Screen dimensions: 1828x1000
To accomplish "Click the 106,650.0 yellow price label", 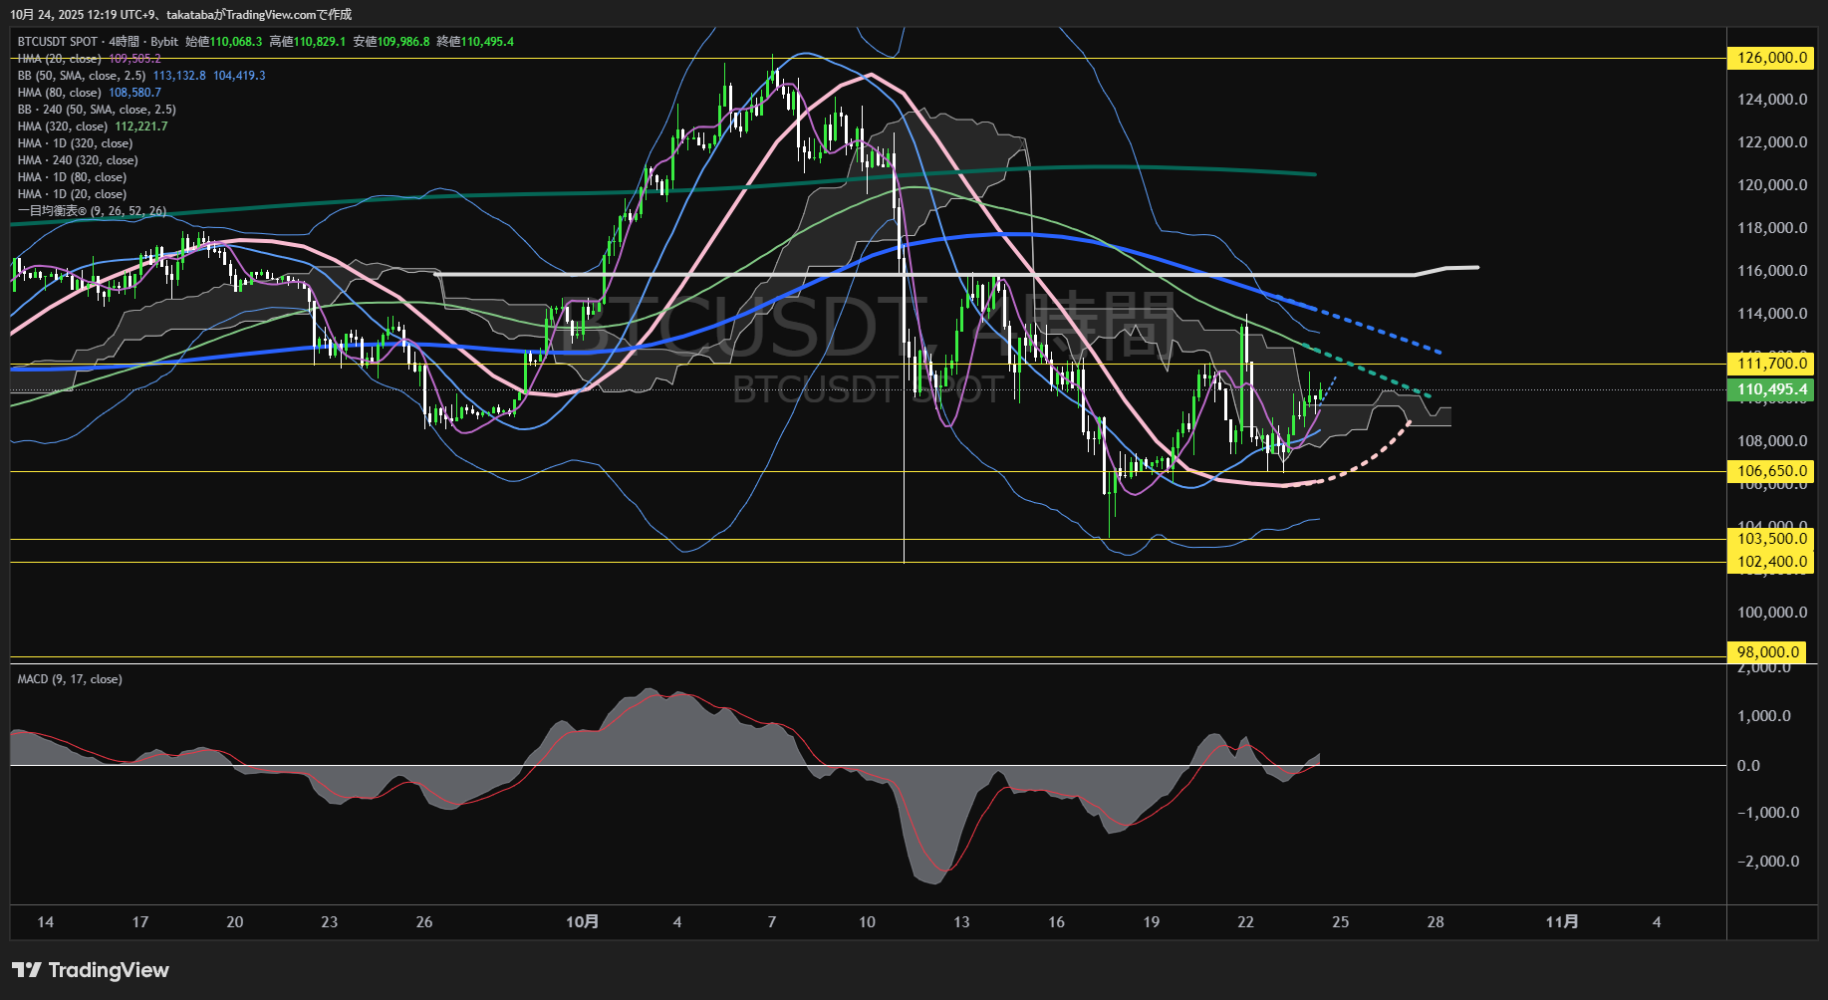I will pyautogui.click(x=1771, y=471).
